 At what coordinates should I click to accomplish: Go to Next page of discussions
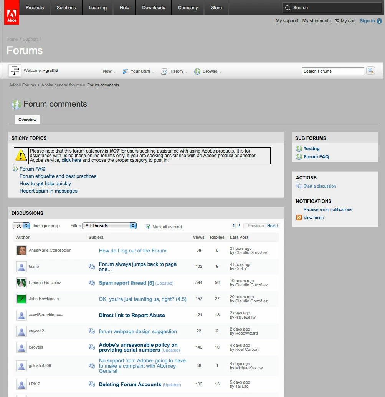tap(273, 226)
